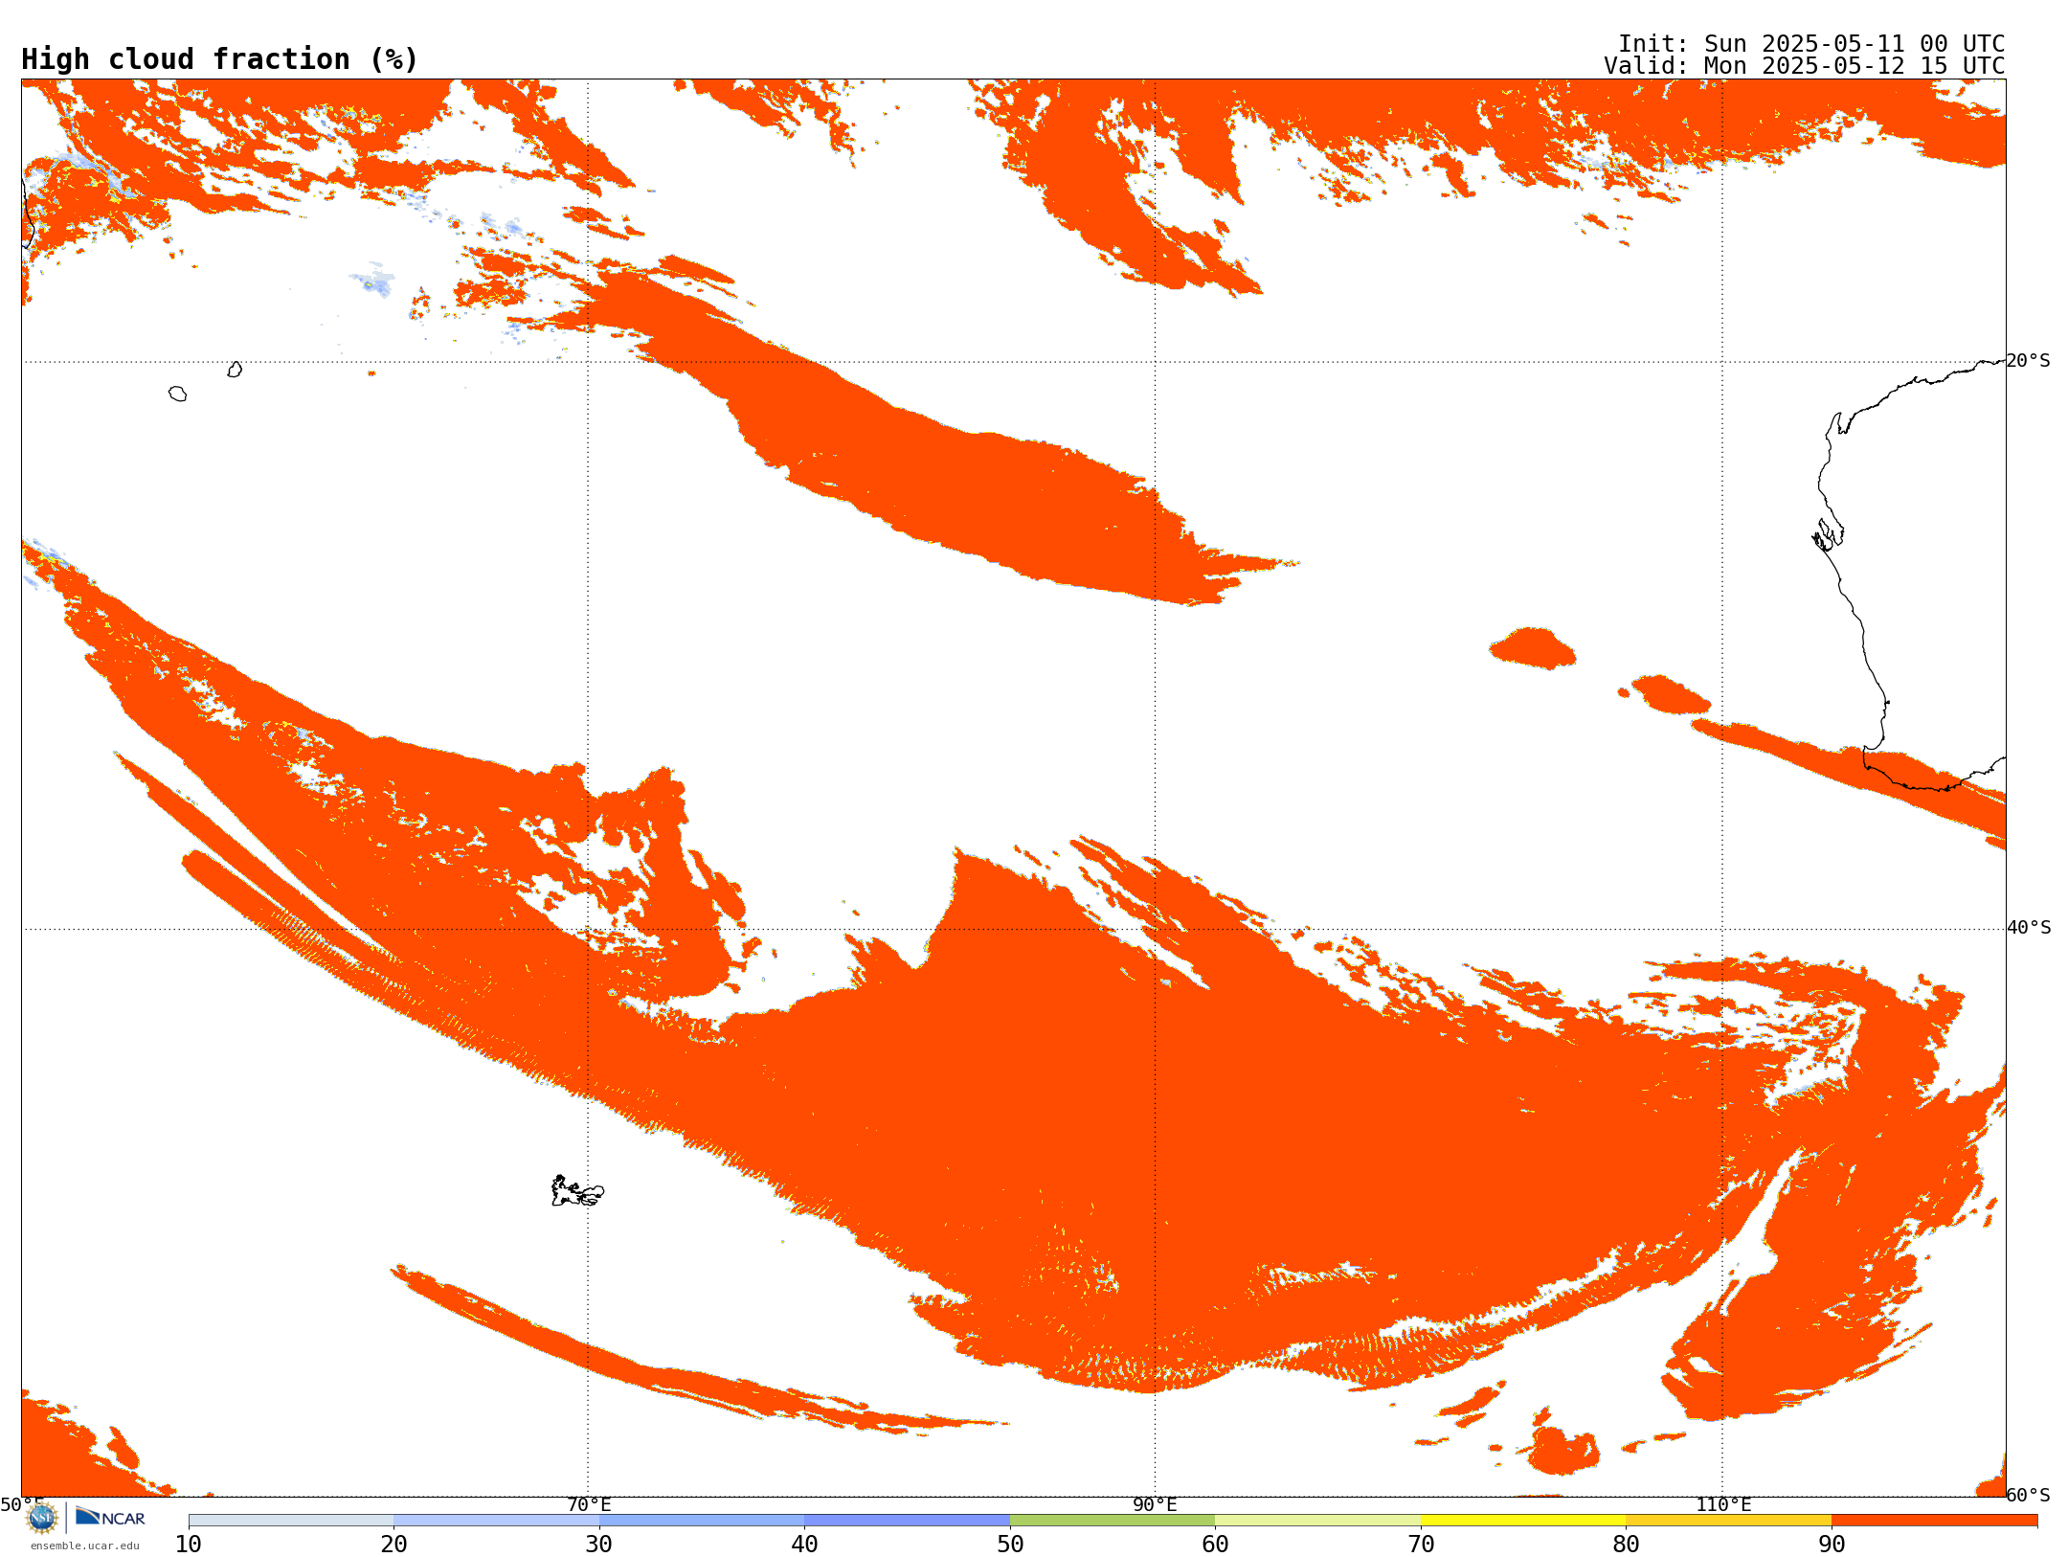Click the Mauritius island outline near 20°S
Image resolution: width=2068 pixels, height=1557 pixels.
(x=235, y=370)
